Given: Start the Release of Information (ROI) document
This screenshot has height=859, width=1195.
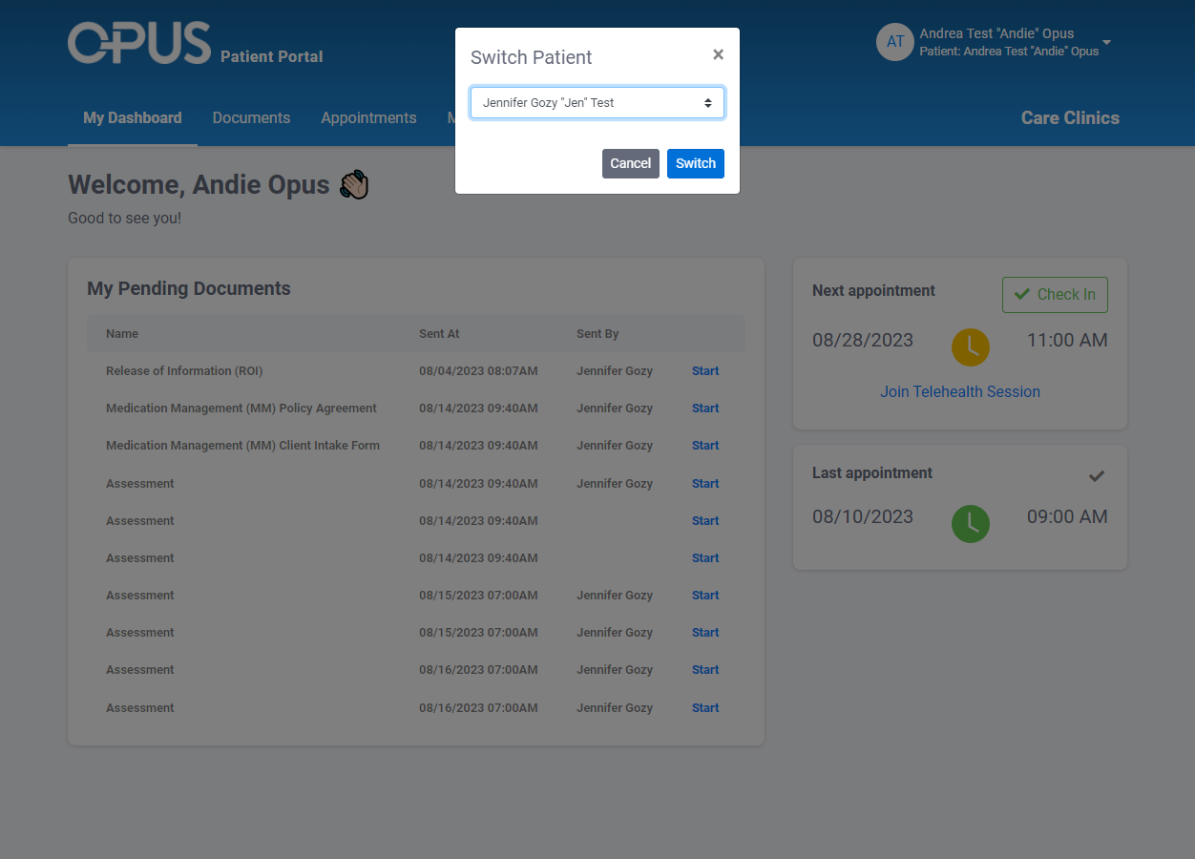Looking at the screenshot, I should point(705,371).
